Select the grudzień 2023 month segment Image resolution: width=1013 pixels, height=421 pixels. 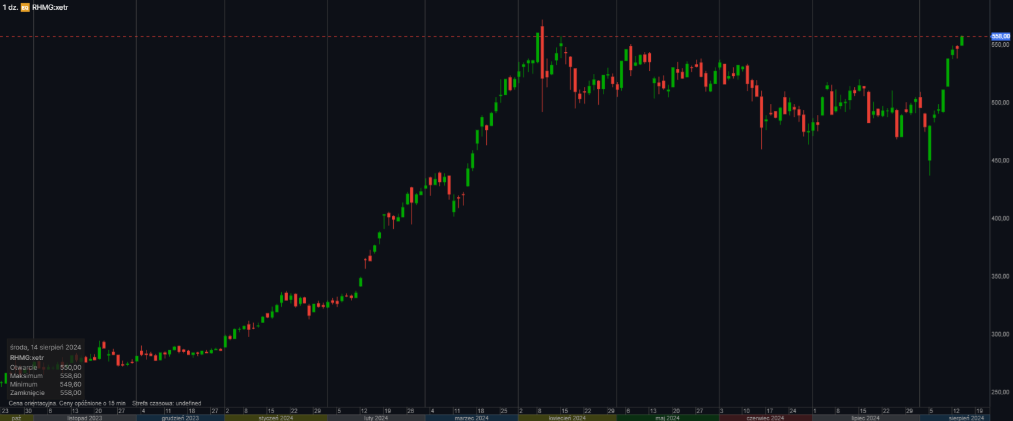(180, 418)
